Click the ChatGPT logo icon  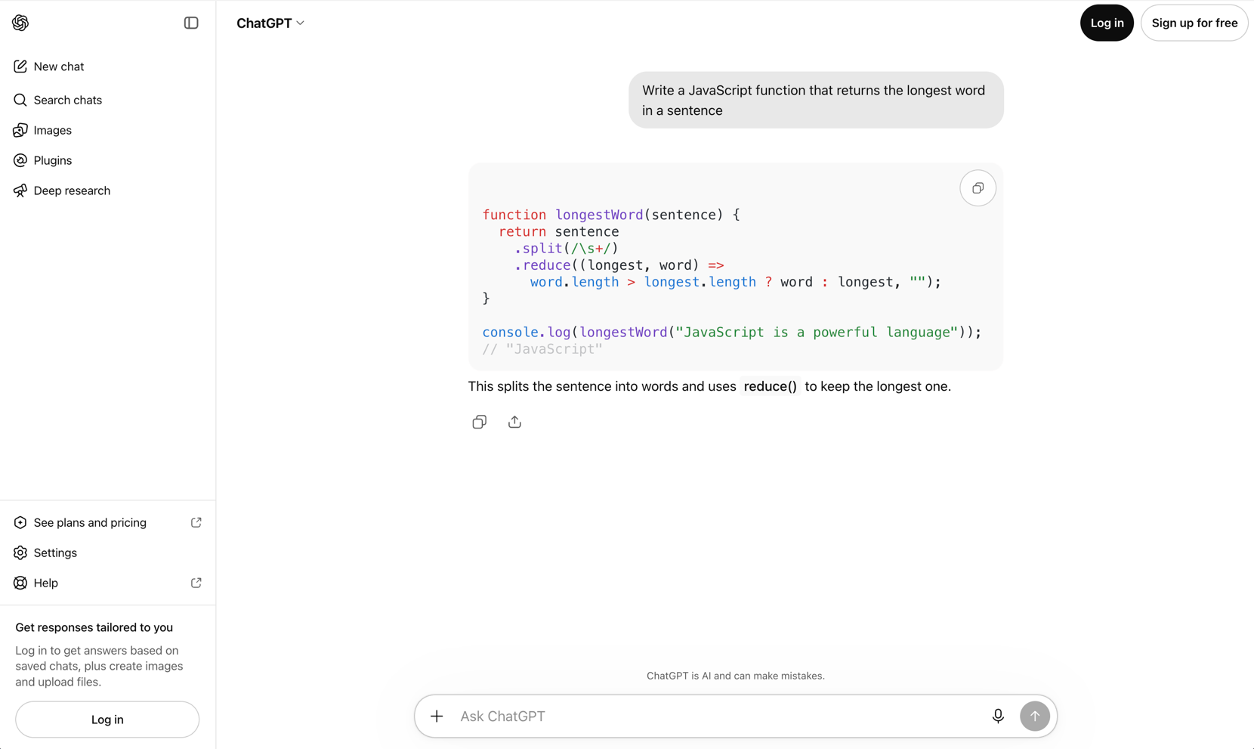pyautogui.click(x=20, y=23)
